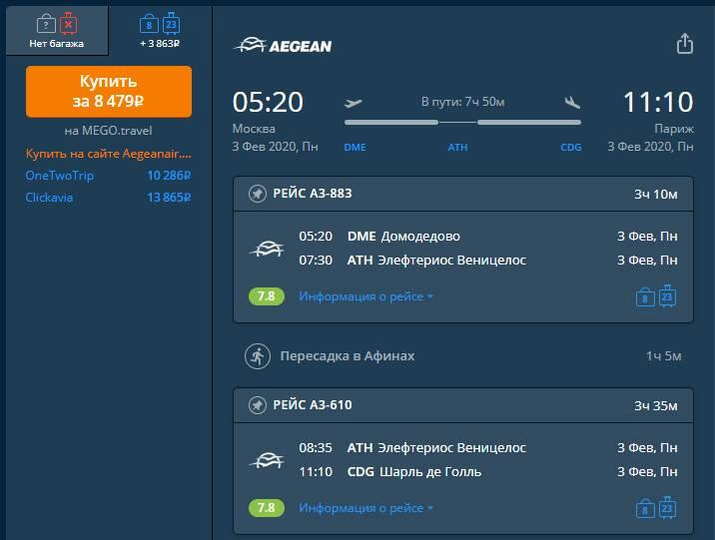
Task: Click the 8 kg hand luggage icon on A3-883
Action: (x=645, y=297)
